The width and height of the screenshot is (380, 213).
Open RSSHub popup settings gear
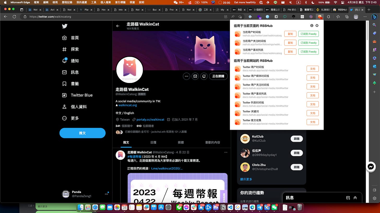(x=317, y=26)
